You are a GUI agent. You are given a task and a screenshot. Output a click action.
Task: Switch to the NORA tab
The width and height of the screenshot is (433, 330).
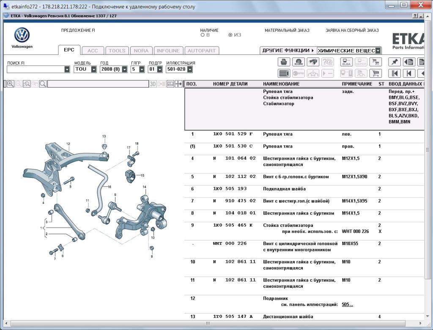coord(141,51)
